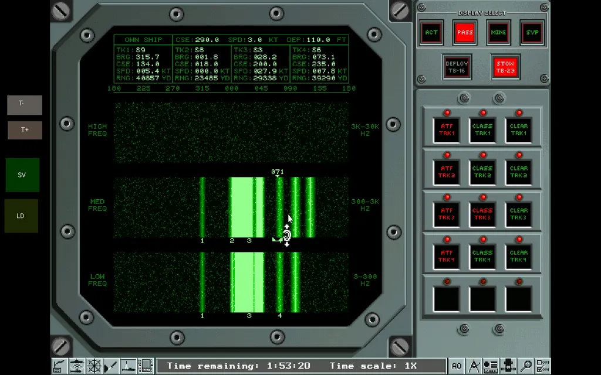Select the periscope station icon
Viewport: 601px width, 375px height.
129,366
